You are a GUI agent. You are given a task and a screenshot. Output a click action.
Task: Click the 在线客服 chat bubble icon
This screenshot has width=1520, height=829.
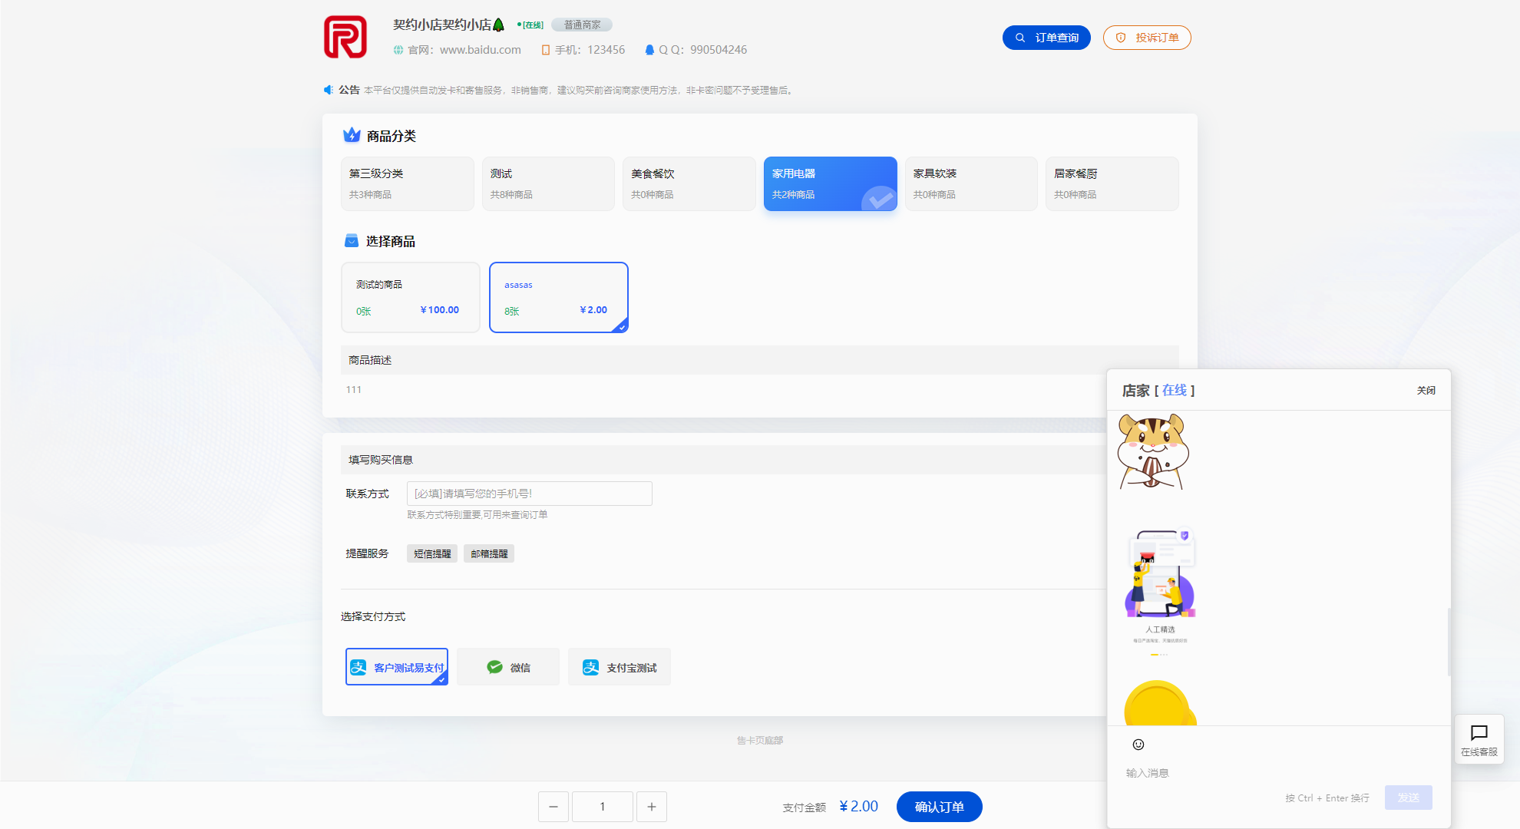[x=1479, y=733]
